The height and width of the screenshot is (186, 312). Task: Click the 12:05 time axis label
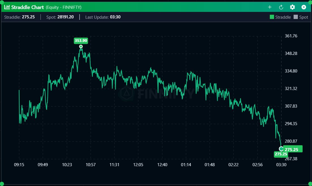138,165
